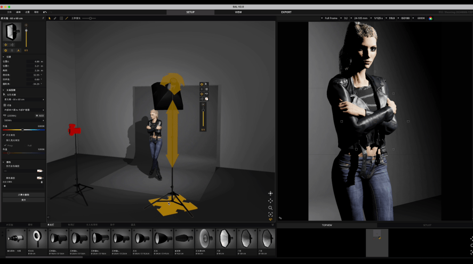Enable the unchecked checkbox below flash option
The image size is (473, 264).
(4, 141)
